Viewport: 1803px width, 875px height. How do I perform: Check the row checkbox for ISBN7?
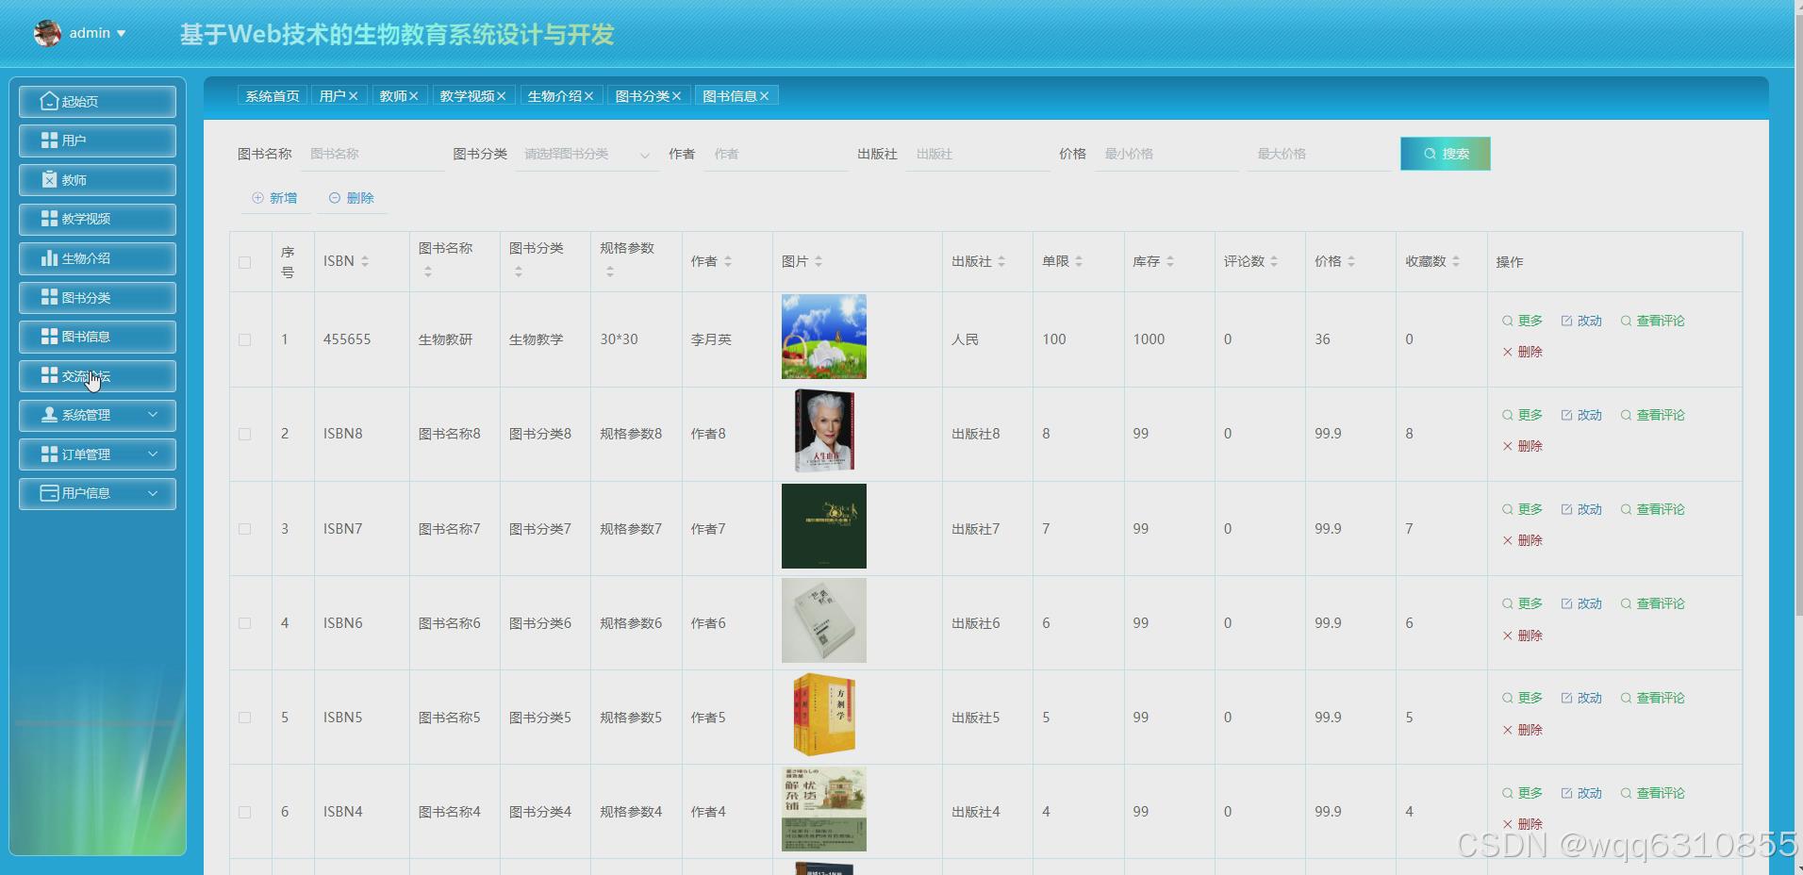coord(245,529)
